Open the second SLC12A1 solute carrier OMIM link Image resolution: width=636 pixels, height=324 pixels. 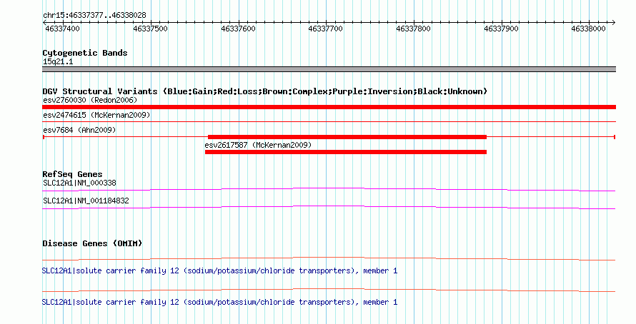click(219, 302)
